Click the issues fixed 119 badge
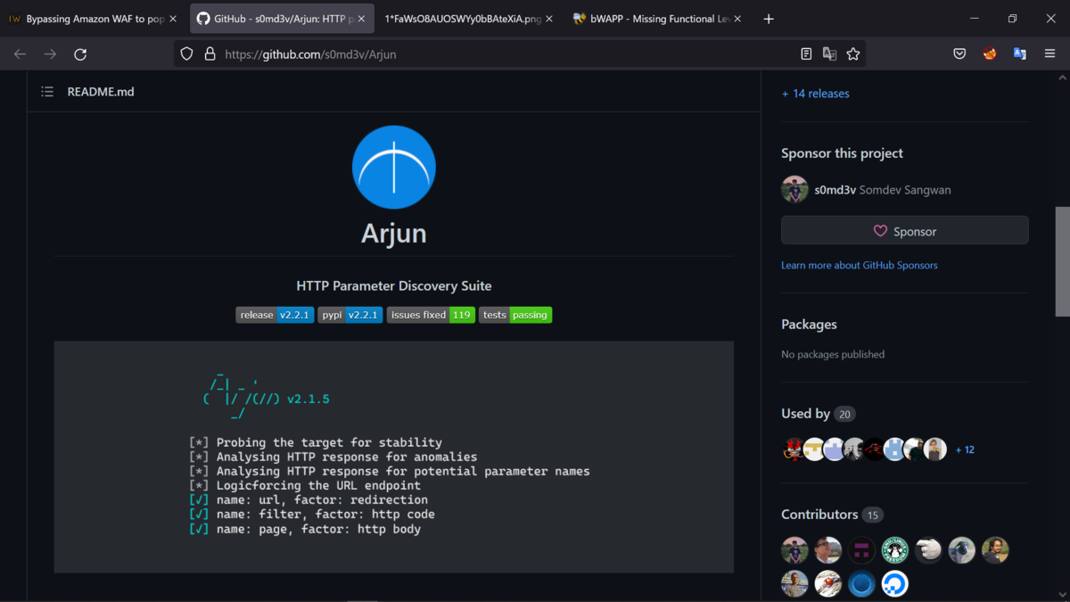Image resolution: width=1070 pixels, height=602 pixels. click(431, 315)
